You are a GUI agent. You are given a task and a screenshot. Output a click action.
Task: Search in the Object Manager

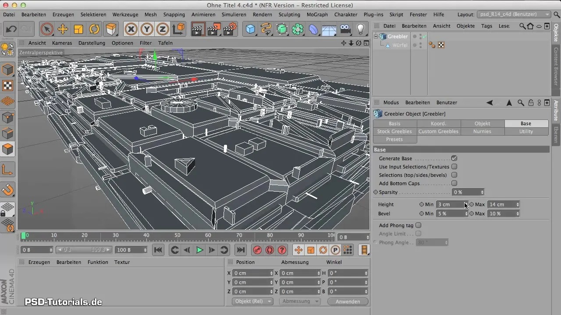522,26
